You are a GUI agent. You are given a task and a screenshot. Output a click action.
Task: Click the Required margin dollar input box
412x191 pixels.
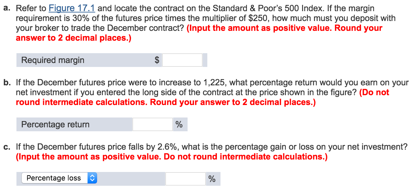[x=182, y=60]
